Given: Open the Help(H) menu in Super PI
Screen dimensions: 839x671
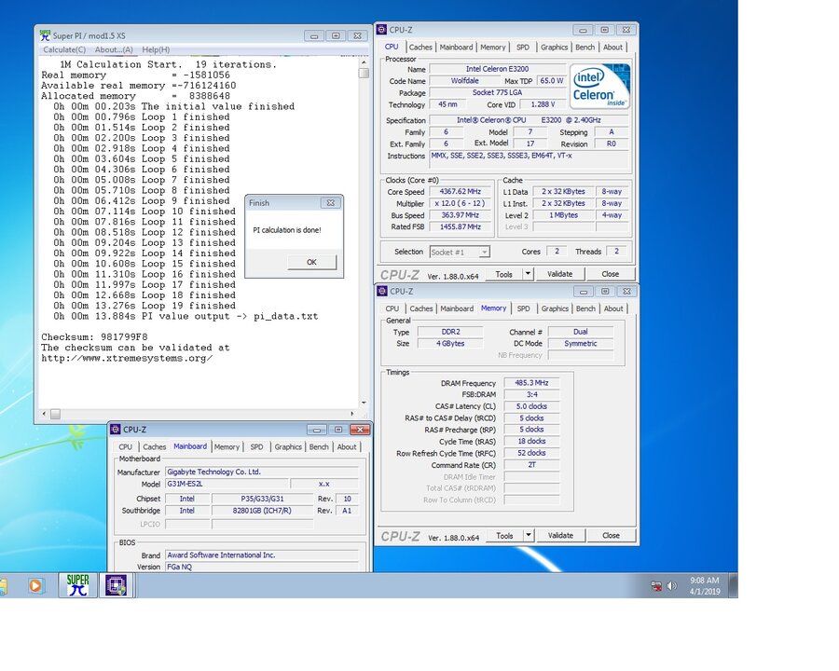Looking at the screenshot, I should click(156, 49).
